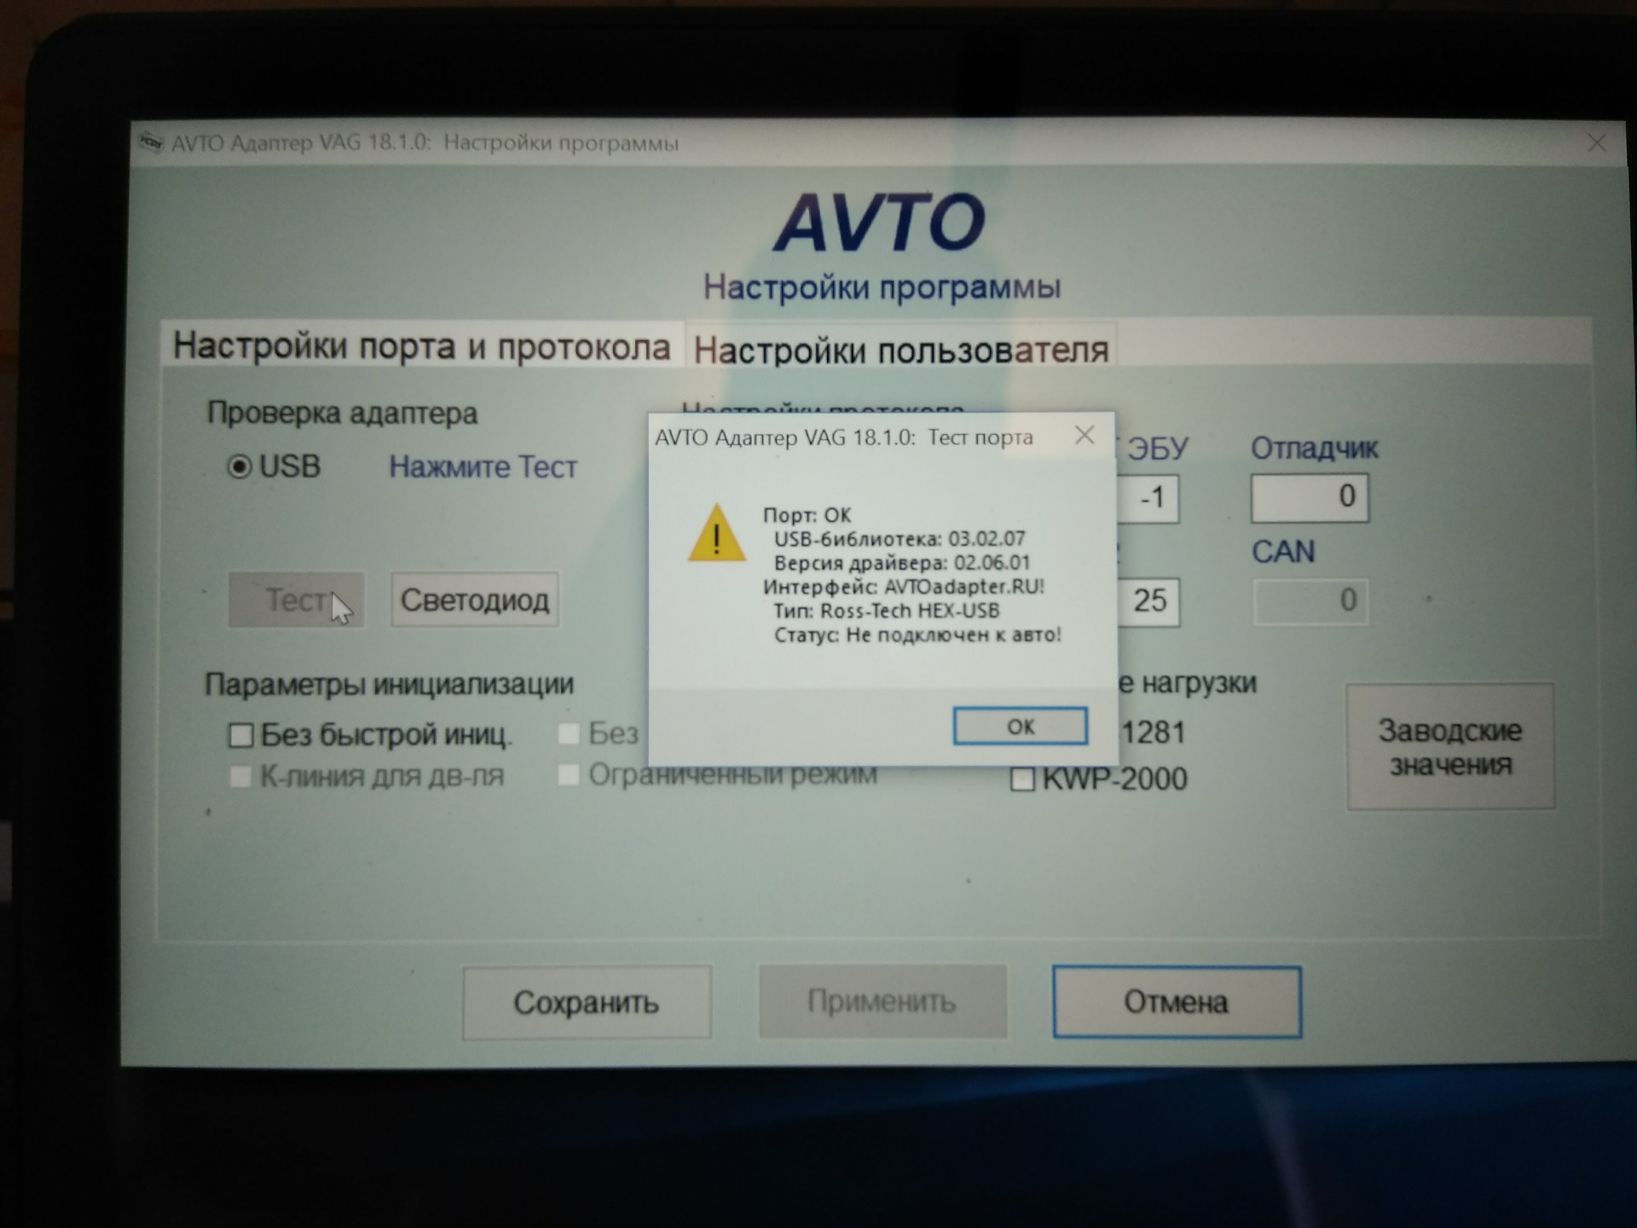Click OK in the port test dialog

coord(1020,726)
